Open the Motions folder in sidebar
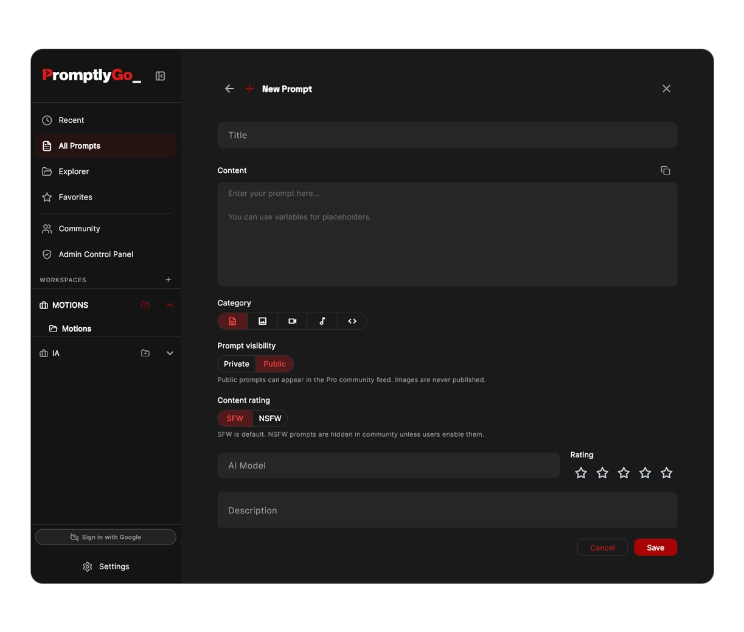Image resolution: width=744 pixels, height=632 pixels. (76, 328)
